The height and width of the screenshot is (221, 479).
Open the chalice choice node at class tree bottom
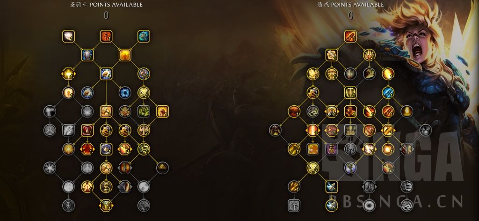106,206
